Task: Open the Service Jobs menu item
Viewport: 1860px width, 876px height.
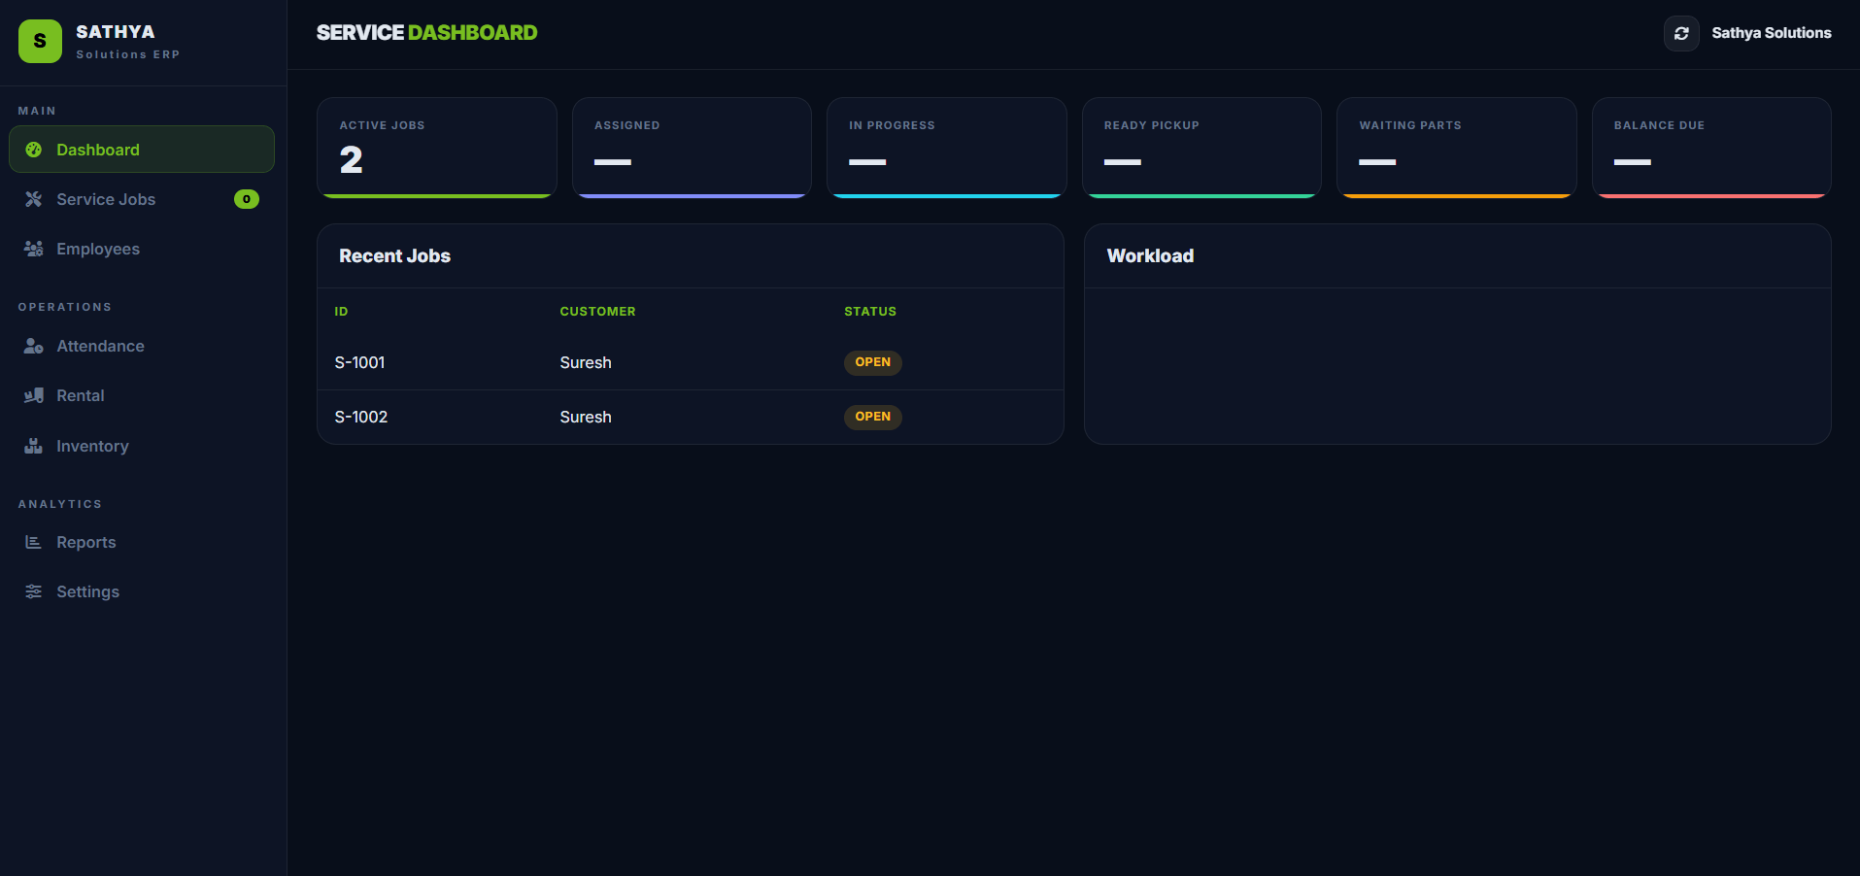Action: [106, 199]
